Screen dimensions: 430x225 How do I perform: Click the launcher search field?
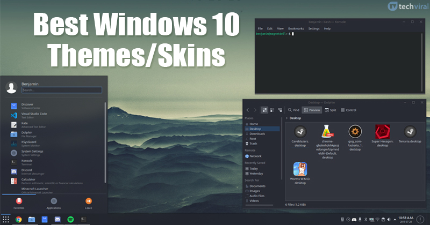(x=62, y=90)
